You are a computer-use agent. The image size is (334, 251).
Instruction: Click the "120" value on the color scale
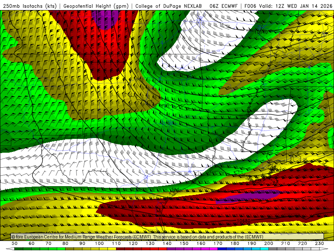(133, 243)
